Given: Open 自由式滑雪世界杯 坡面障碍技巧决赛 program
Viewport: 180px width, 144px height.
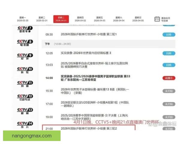Looking at the screenshot, I should tap(94, 65).
